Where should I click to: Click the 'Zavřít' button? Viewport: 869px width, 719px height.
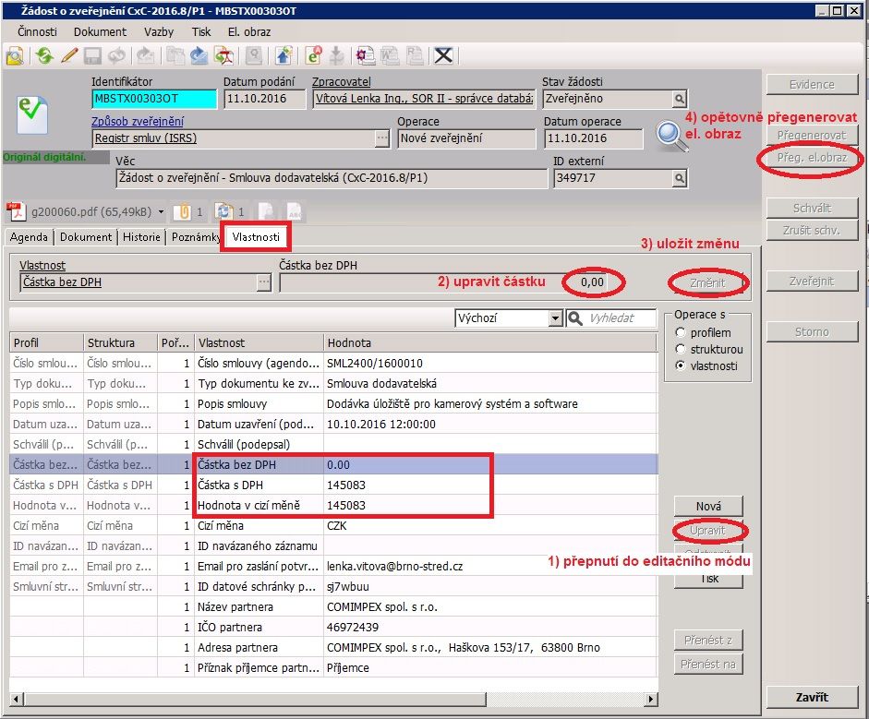tap(812, 697)
